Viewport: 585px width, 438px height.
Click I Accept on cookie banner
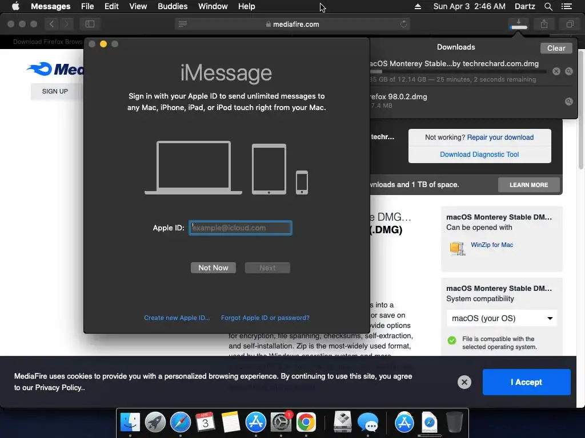click(x=526, y=382)
